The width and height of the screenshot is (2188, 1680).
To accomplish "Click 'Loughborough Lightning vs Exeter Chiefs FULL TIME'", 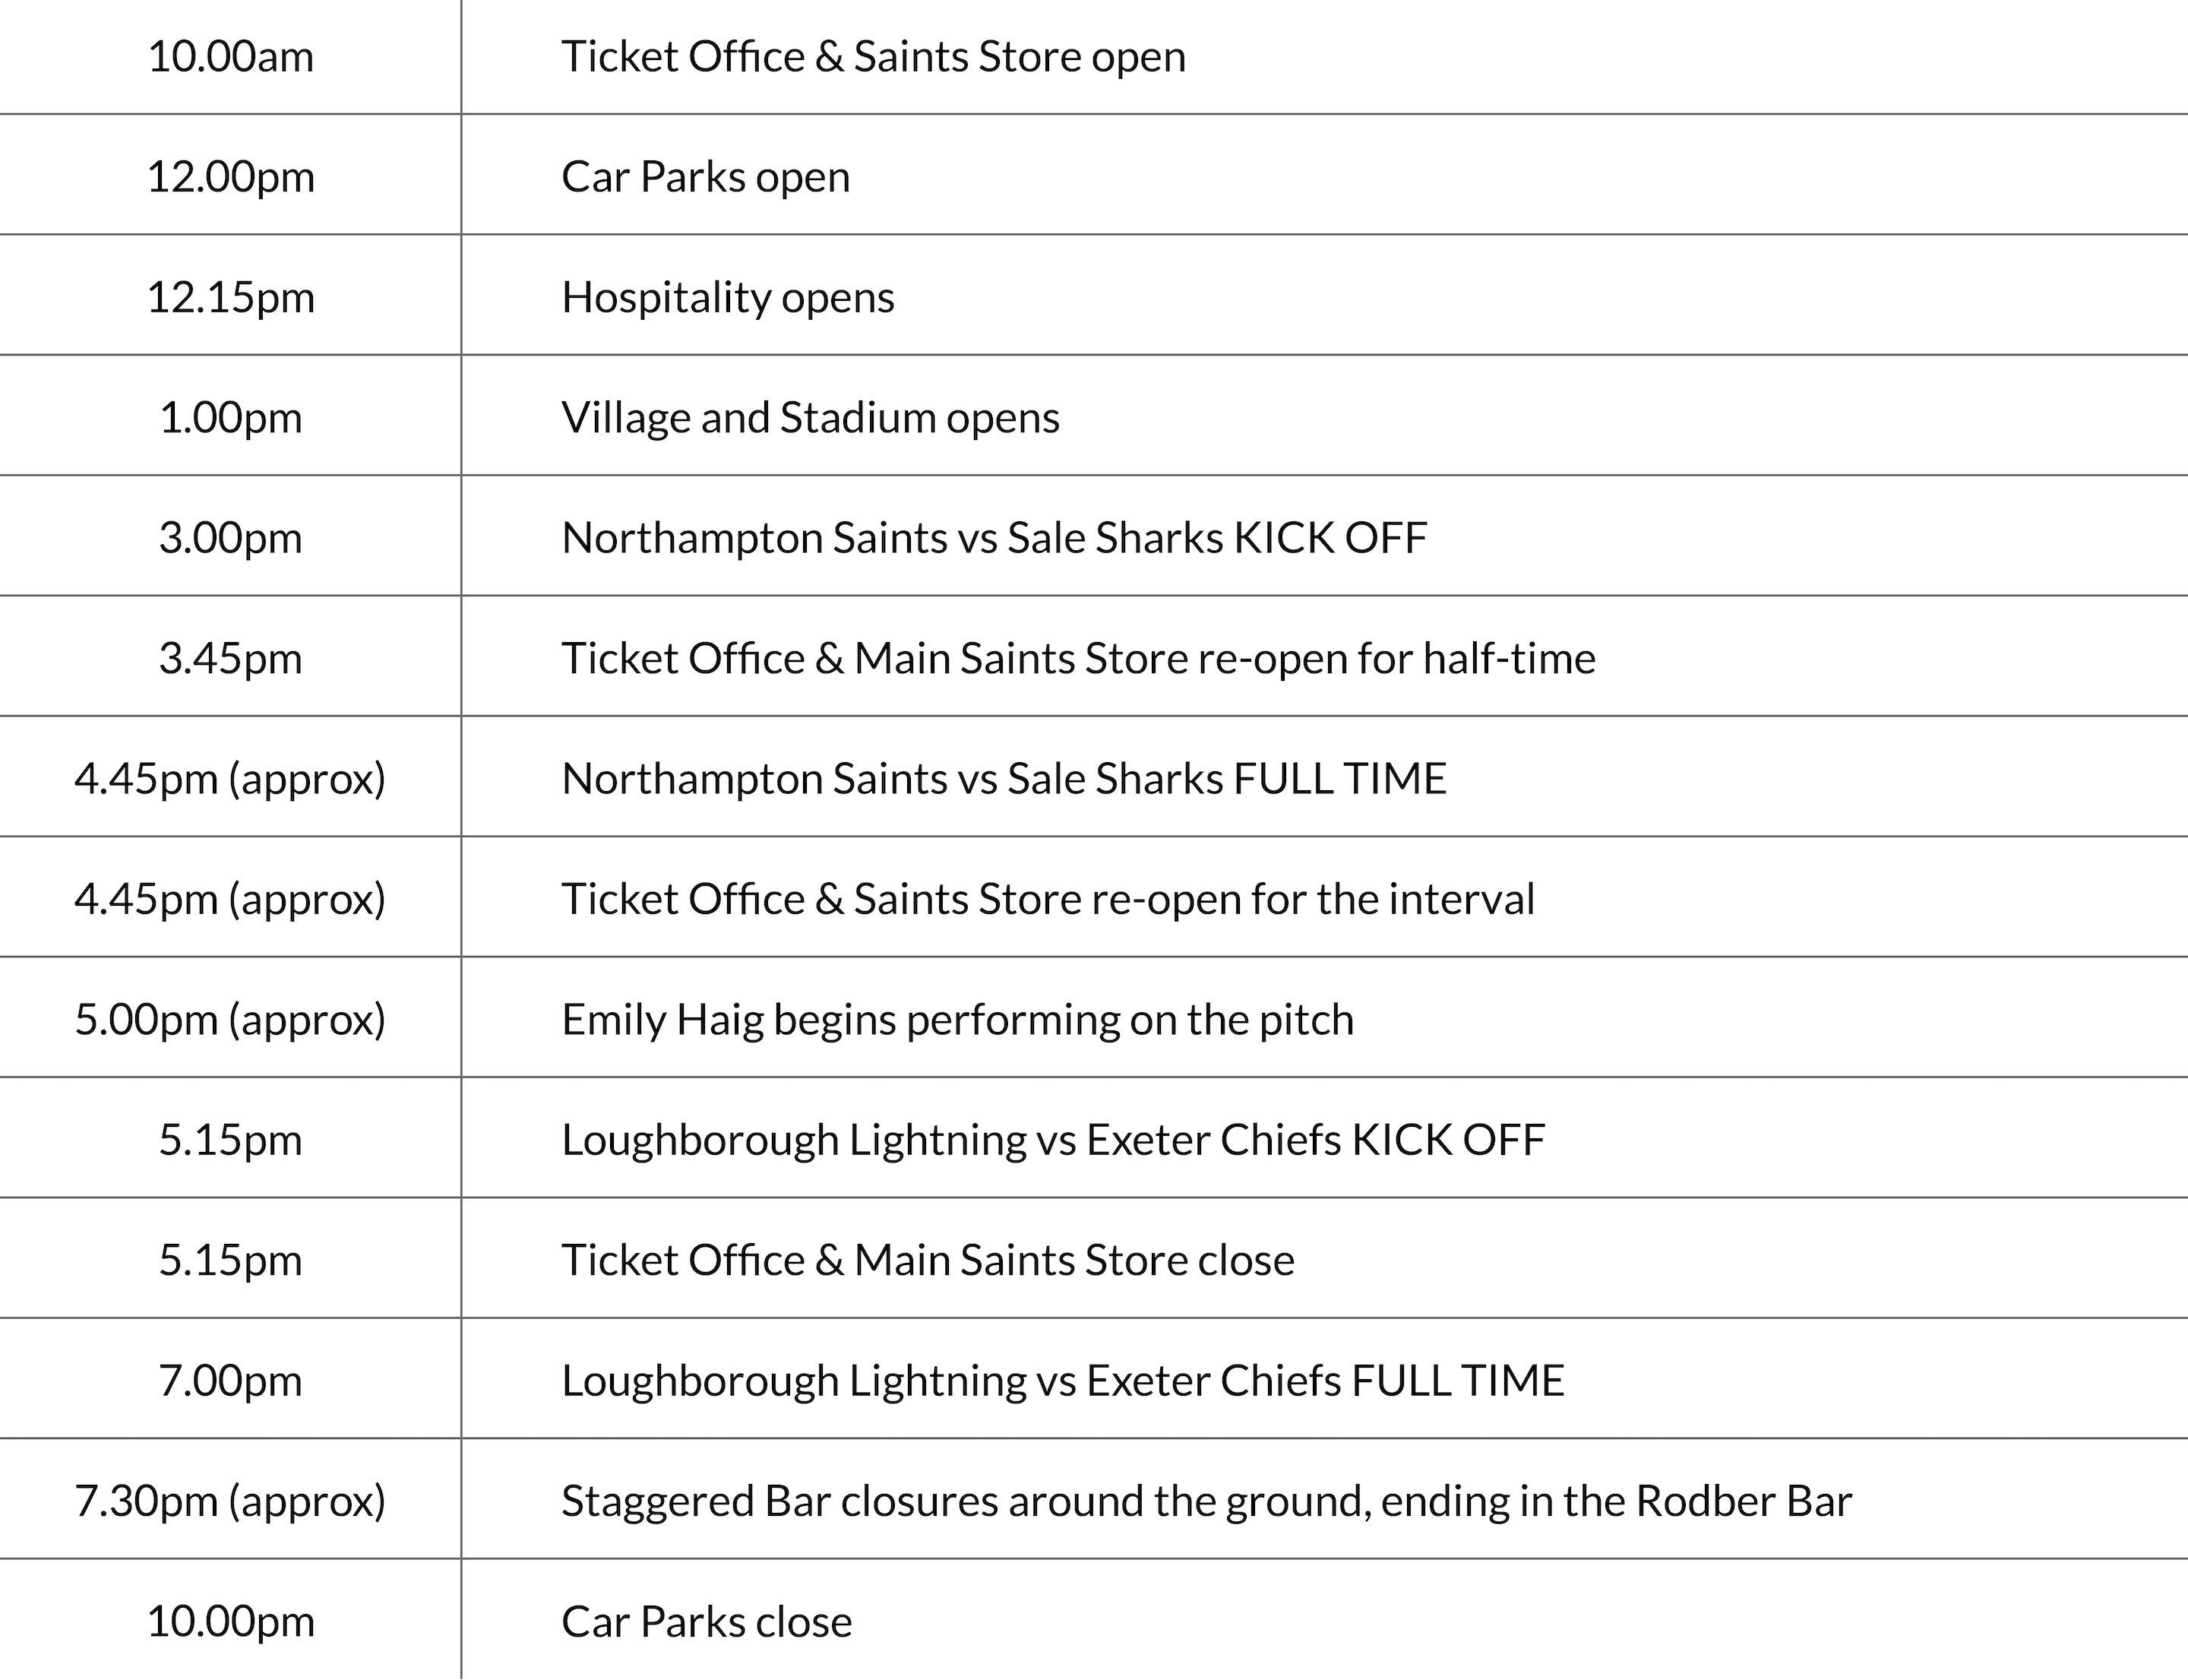I will [1062, 1381].
